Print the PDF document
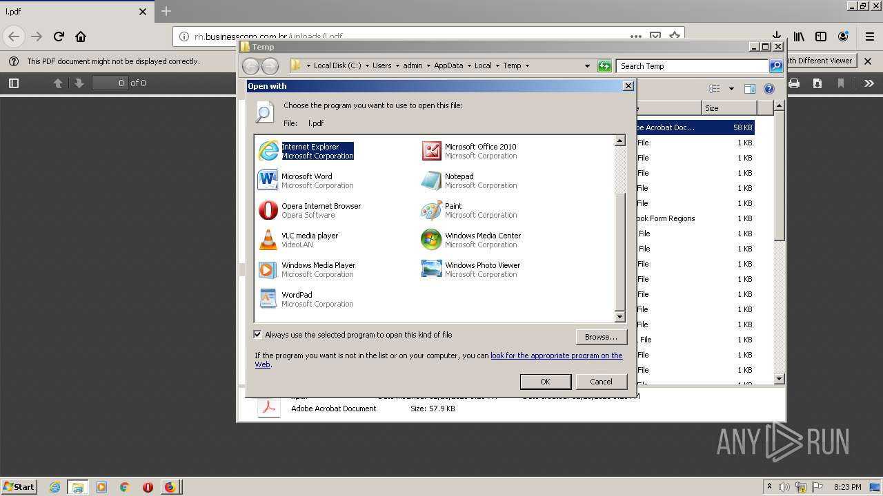This screenshot has width=883, height=496. pos(794,83)
